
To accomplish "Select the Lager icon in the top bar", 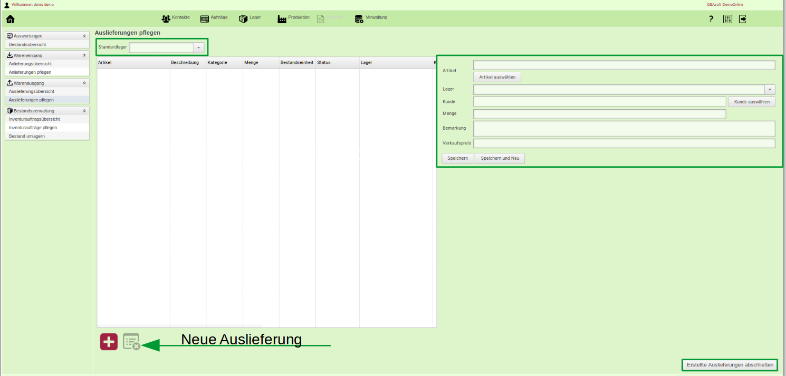I will pyautogui.click(x=243, y=17).
